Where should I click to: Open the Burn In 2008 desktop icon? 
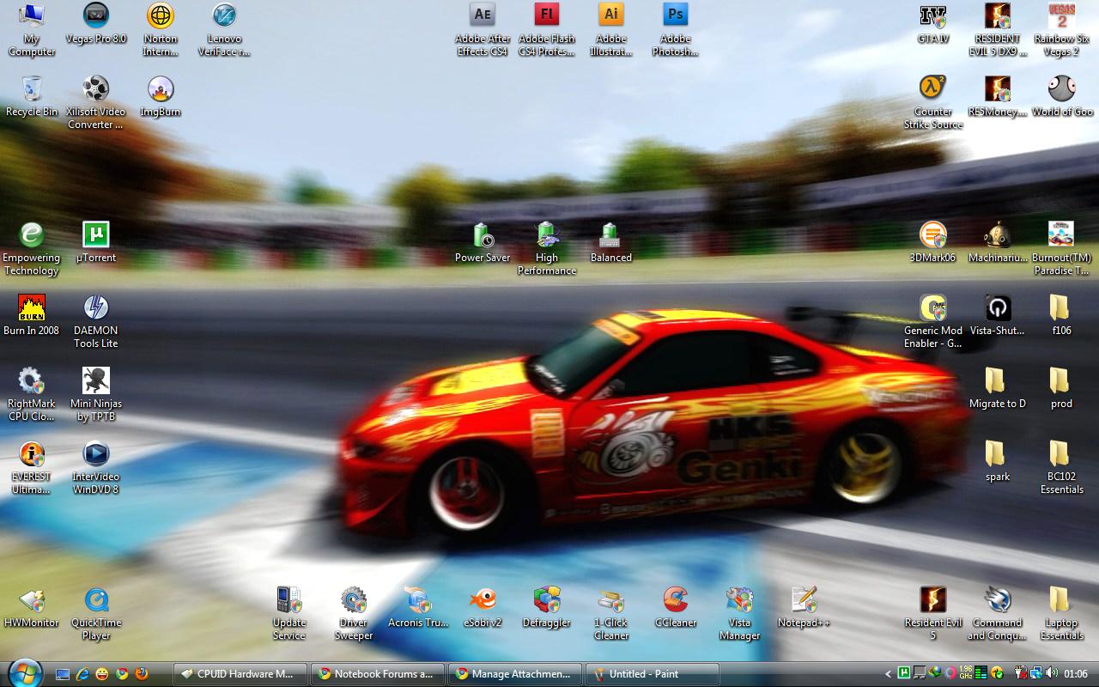pos(32,315)
